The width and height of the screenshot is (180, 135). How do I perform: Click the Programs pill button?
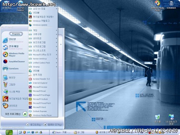(x=16, y=34)
